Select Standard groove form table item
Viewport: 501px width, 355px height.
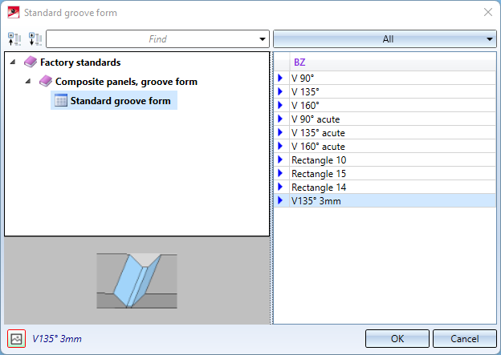click(114, 100)
